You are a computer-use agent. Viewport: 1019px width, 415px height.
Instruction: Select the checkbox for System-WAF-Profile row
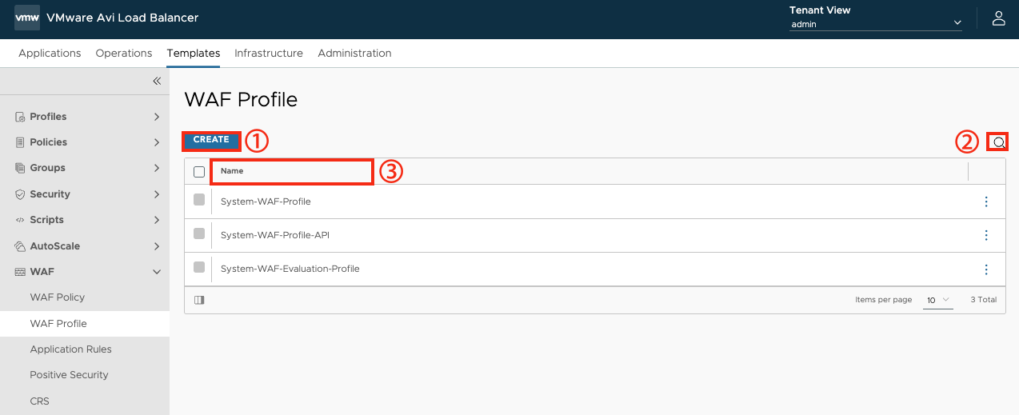[199, 200]
